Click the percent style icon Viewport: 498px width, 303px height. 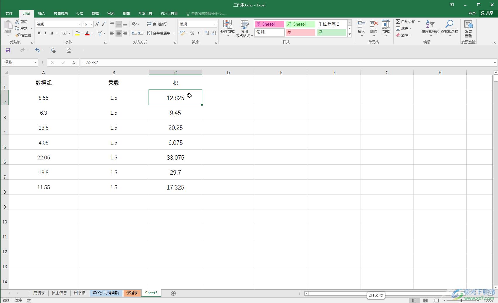click(x=192, y=33)
